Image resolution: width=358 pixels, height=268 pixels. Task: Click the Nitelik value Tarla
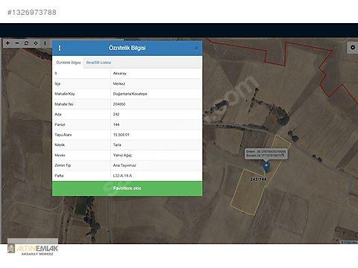(117, 145)
